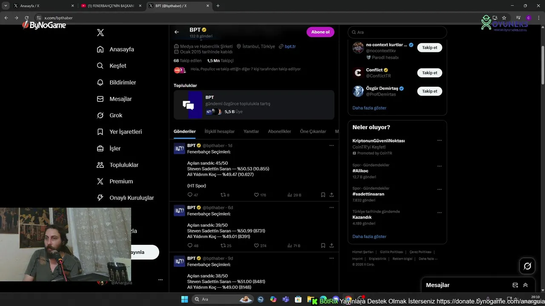
Task: Reply to the 45/50 sandık post
Action: [x=190, y=195]
